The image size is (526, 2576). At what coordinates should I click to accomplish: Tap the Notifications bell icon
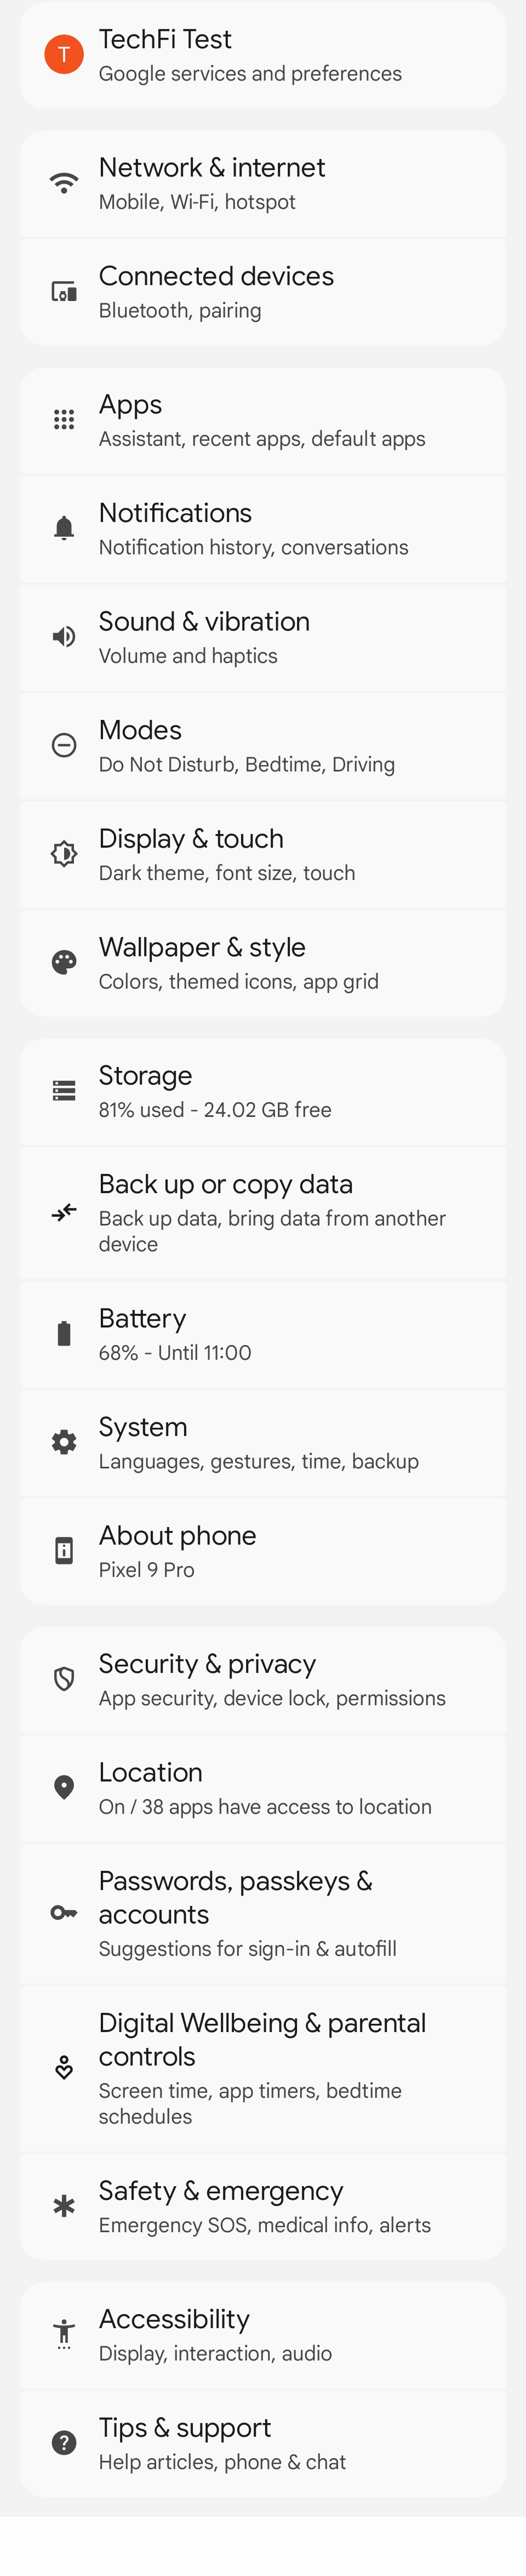(64, 528)
